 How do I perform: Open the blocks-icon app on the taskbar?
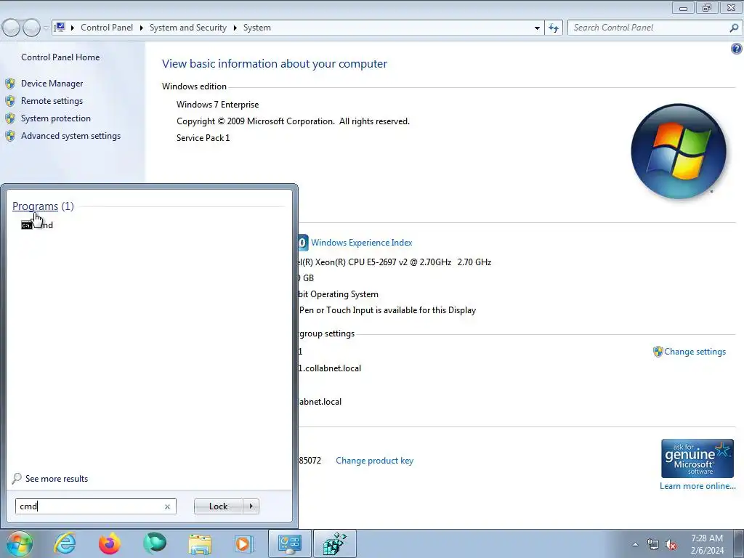(x=335, y=543)
